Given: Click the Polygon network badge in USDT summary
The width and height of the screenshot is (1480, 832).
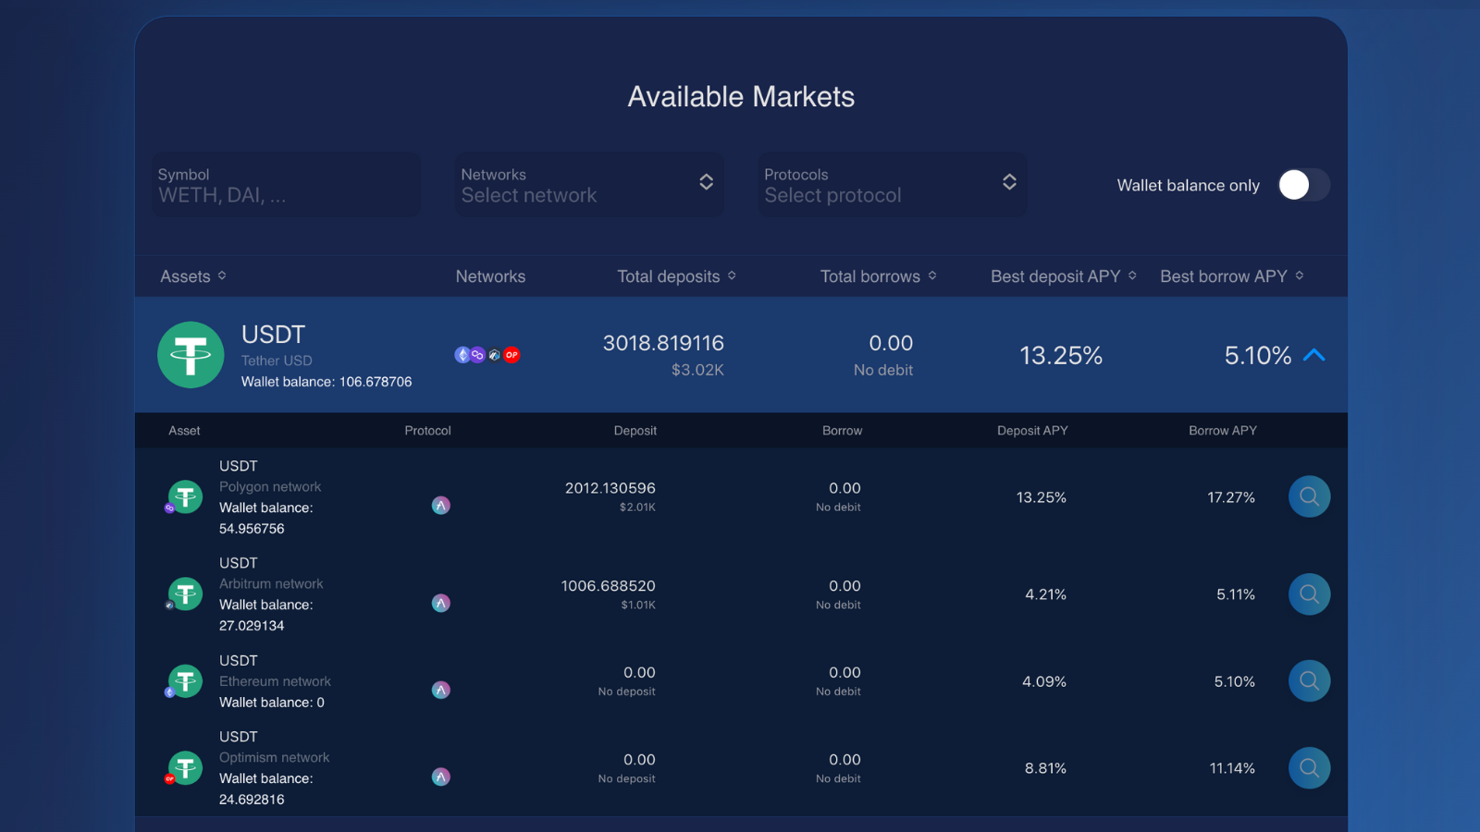Looking at the screenshot, I should tap(477, 355).
